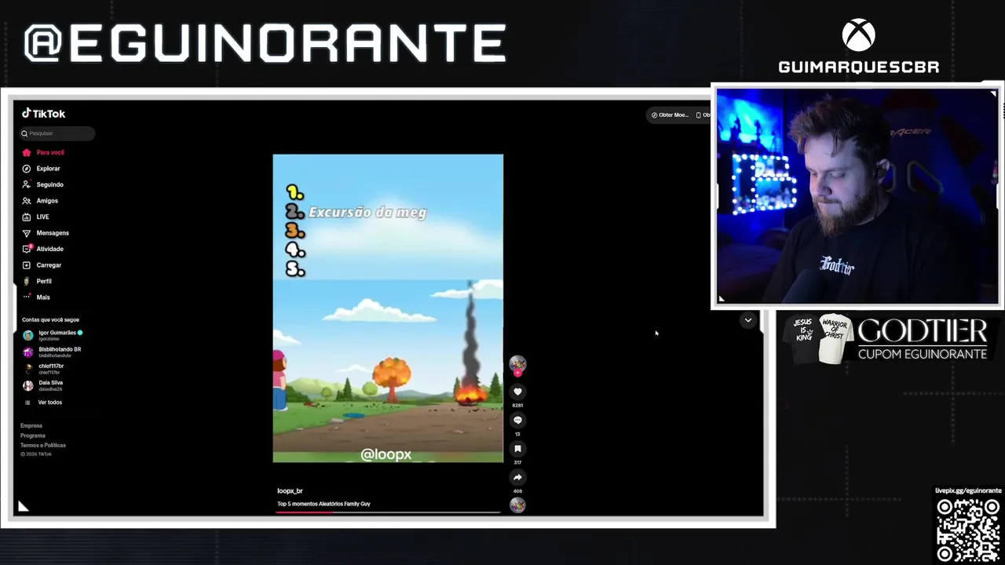This screenshot has height=565, width=1005.
Task: Click the 408 shares count
Action: point(517,491)
